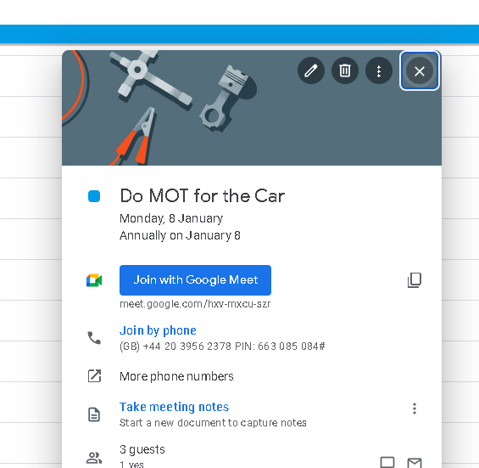Select Take meeting notes
Viewport: 479px width, 468px height.
click(x=174, y=407)
